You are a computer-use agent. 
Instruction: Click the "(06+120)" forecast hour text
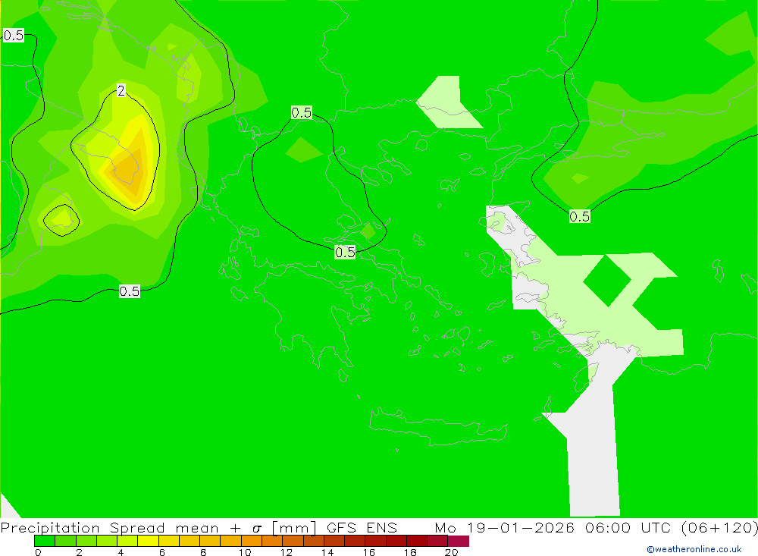tap(719, 527)
